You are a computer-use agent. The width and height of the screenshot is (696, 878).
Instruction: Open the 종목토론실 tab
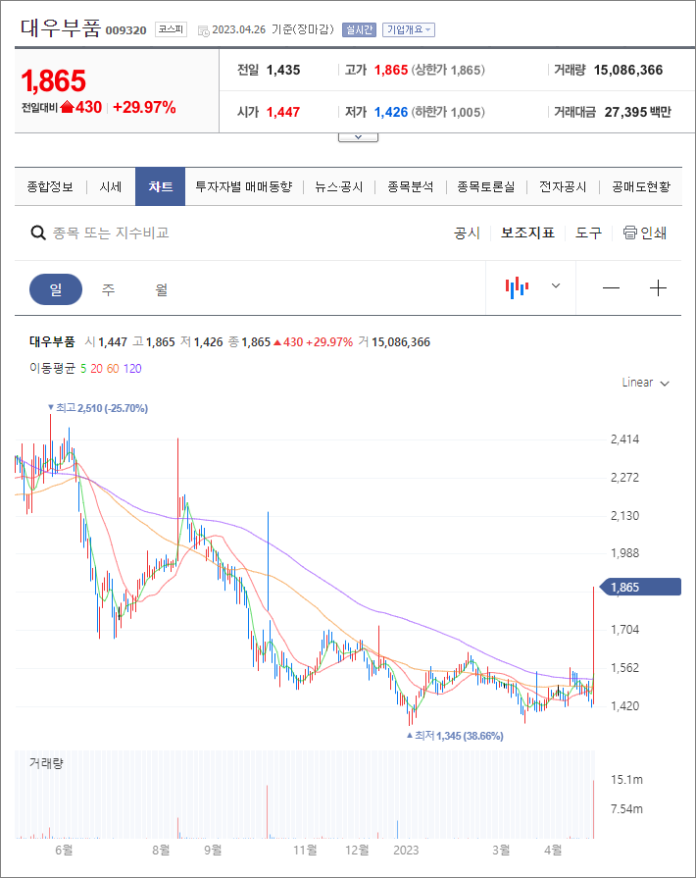click(x=485, y=187)
